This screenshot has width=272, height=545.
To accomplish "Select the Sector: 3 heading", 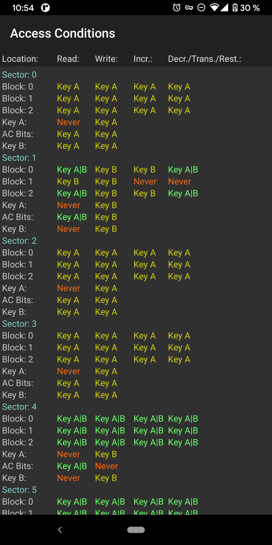I will click(19, 324).
